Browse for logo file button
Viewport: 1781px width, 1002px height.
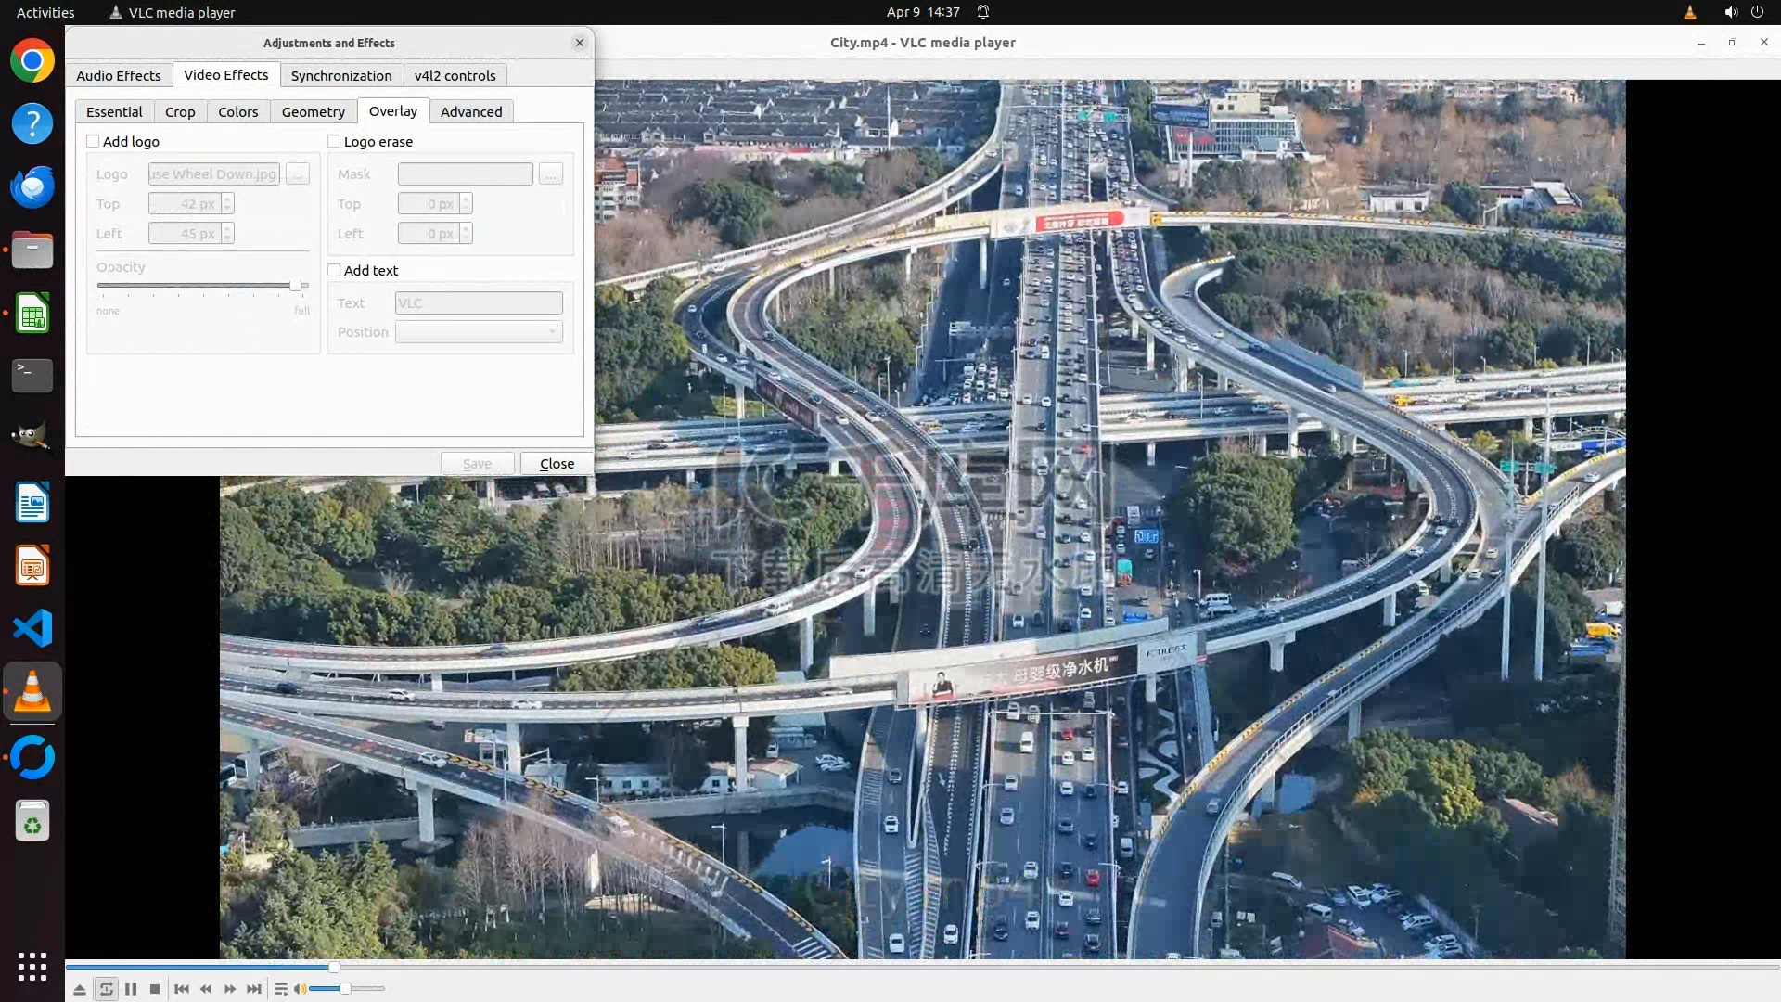pos(298,174)
